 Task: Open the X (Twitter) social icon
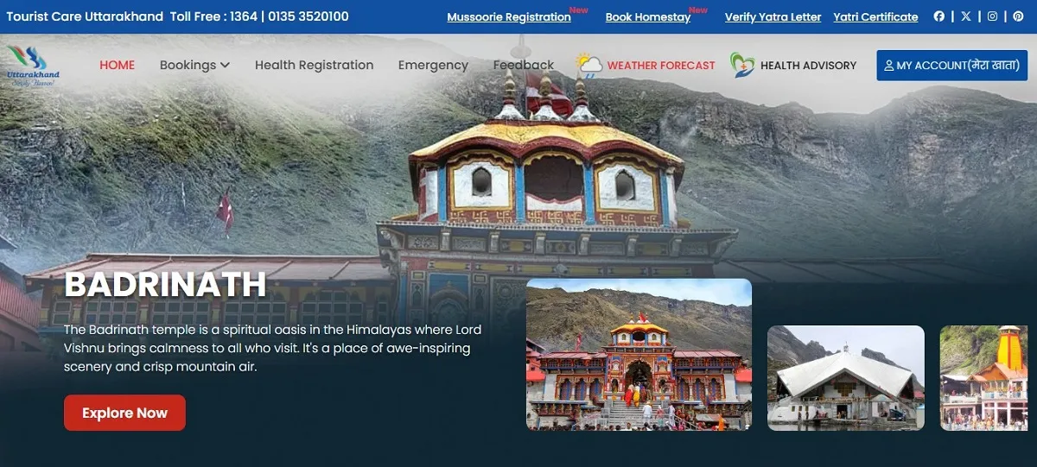966,16
